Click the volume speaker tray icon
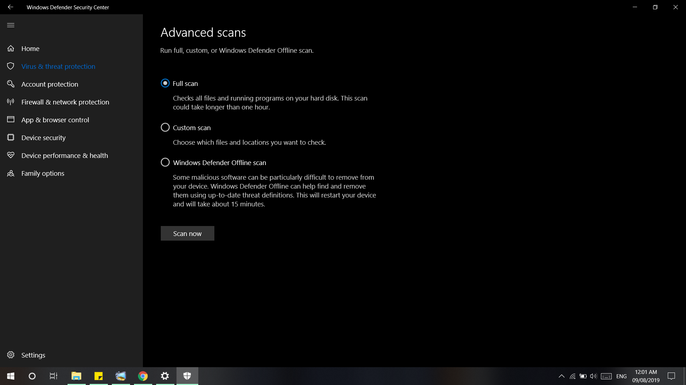Viewport: 686px width, 385px height. tap(593, 376)
